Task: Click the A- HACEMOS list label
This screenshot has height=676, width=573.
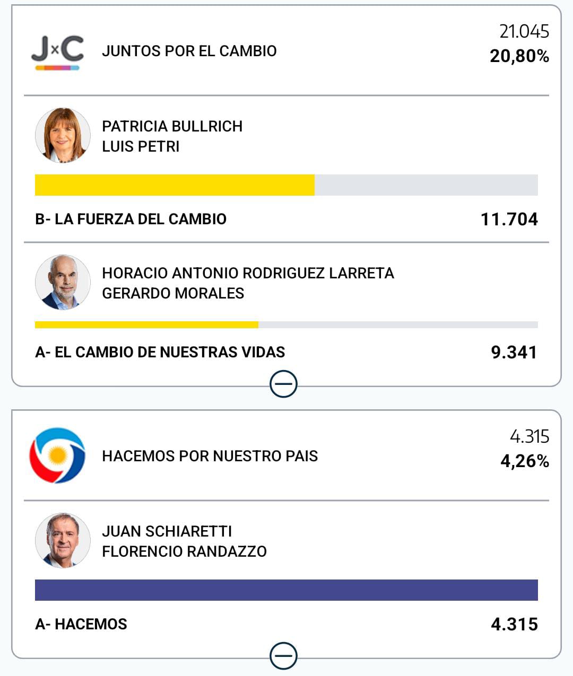Action: pyautogui.click(x=81, y=624)
